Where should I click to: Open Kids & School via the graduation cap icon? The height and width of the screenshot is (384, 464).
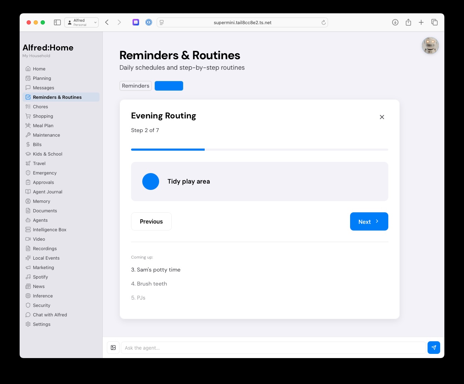28,154
